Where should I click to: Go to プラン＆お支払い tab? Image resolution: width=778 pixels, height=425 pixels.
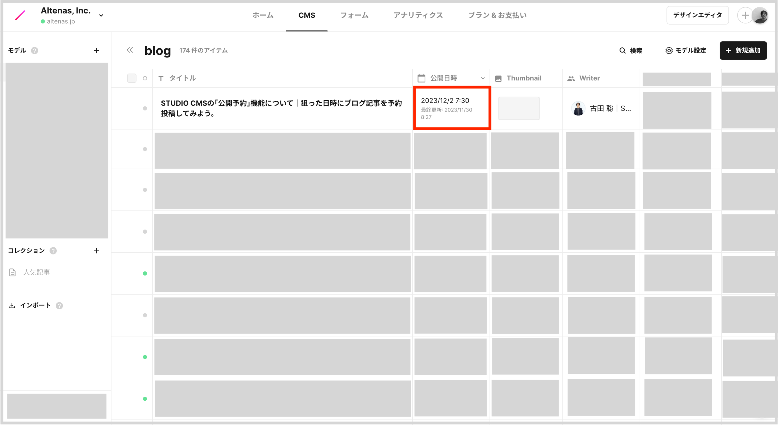(497, 15)
